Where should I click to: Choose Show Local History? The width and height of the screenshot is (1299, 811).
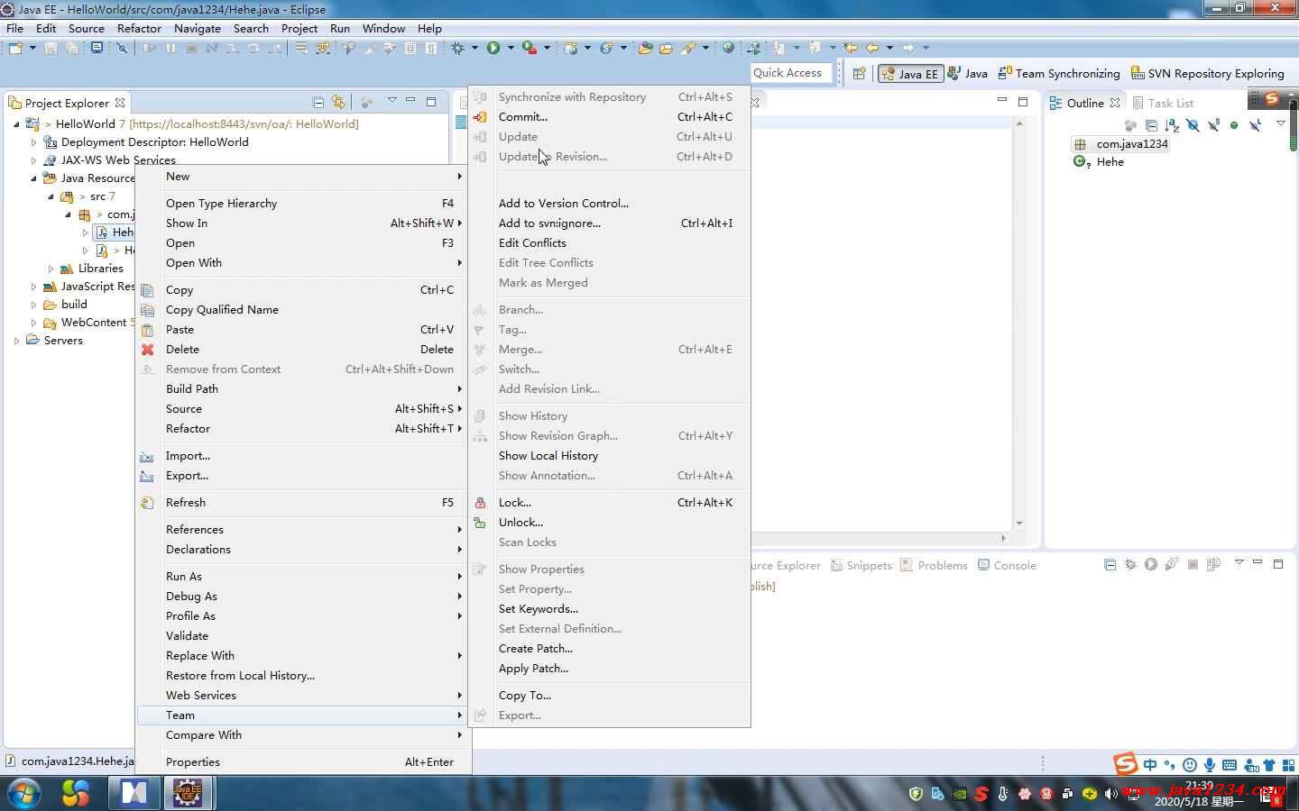click(610, 456)
